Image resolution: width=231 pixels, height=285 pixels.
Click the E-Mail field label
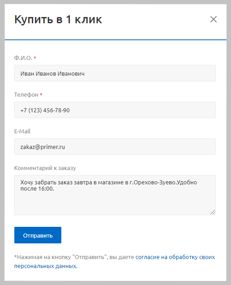click(x=22, y=131)
